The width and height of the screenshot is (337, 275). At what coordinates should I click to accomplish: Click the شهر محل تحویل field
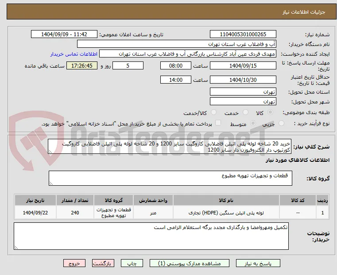pos(243,101)
